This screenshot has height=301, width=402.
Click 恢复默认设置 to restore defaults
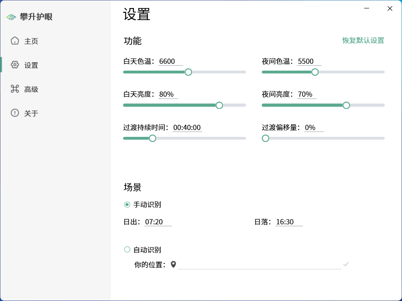point(363,41)
